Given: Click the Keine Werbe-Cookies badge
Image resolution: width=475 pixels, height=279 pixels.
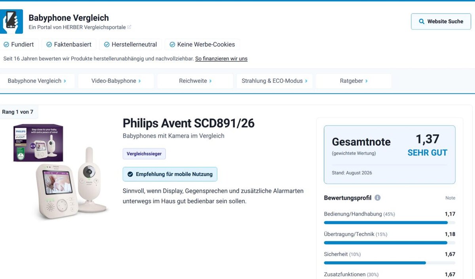Looking at the screenshot, I should pos(202,44).
